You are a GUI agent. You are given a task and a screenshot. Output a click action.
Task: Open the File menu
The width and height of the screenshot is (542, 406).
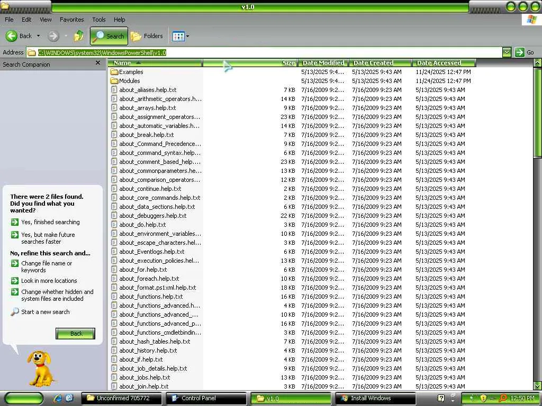click(x=9, y=20)
